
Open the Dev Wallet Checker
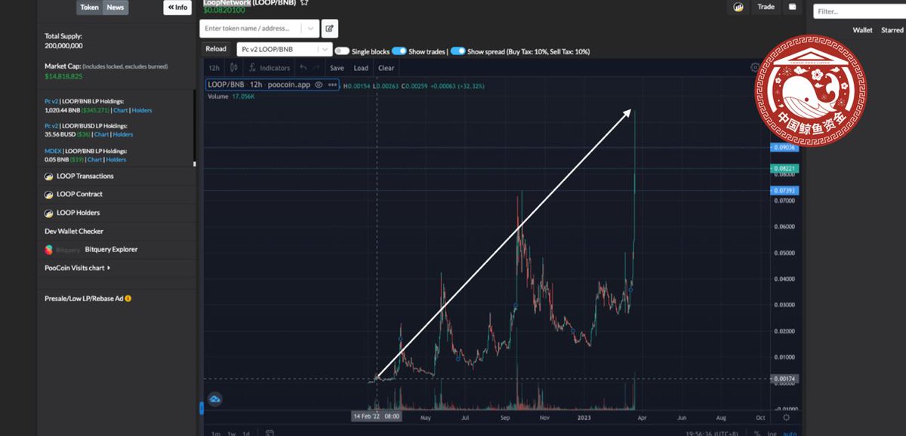tap(74, 231)
